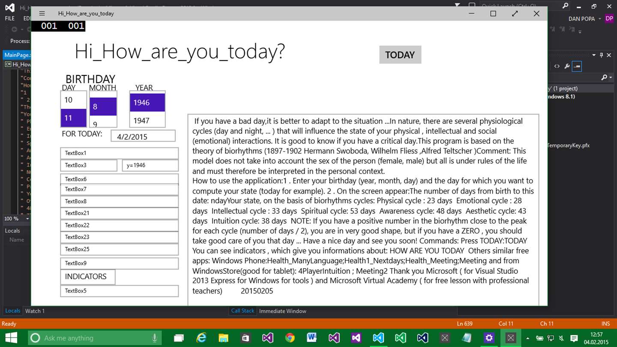Viewport: 617px width, 347px height.
Task: Click the BIRTHDAY heading text
Action: (90, 79)
